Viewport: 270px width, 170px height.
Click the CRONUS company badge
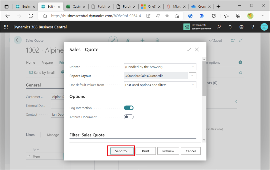coord(187,27)
